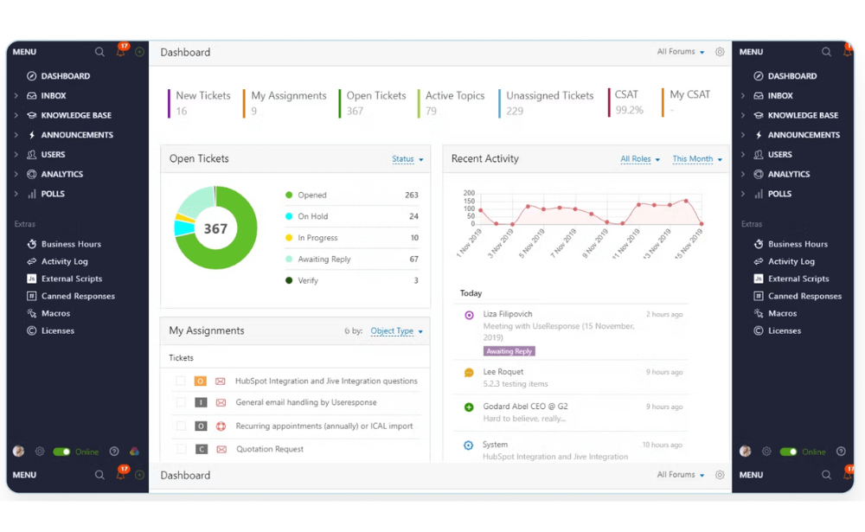Click the purple Awaiting Reply tag
Viewport: 865px width, 532px height.
point(509,351)
